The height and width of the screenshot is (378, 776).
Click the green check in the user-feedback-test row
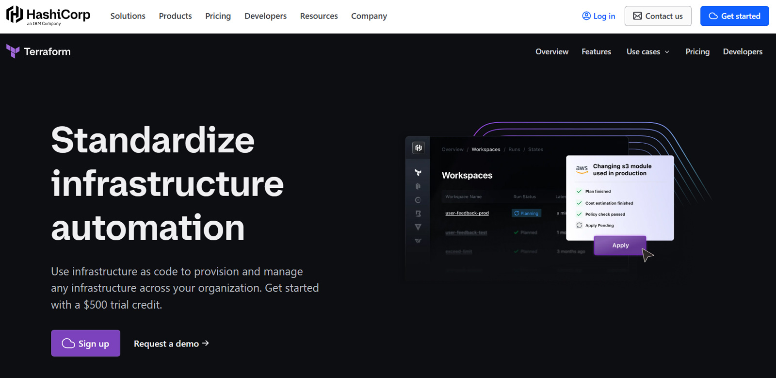[x=517, y=232]
